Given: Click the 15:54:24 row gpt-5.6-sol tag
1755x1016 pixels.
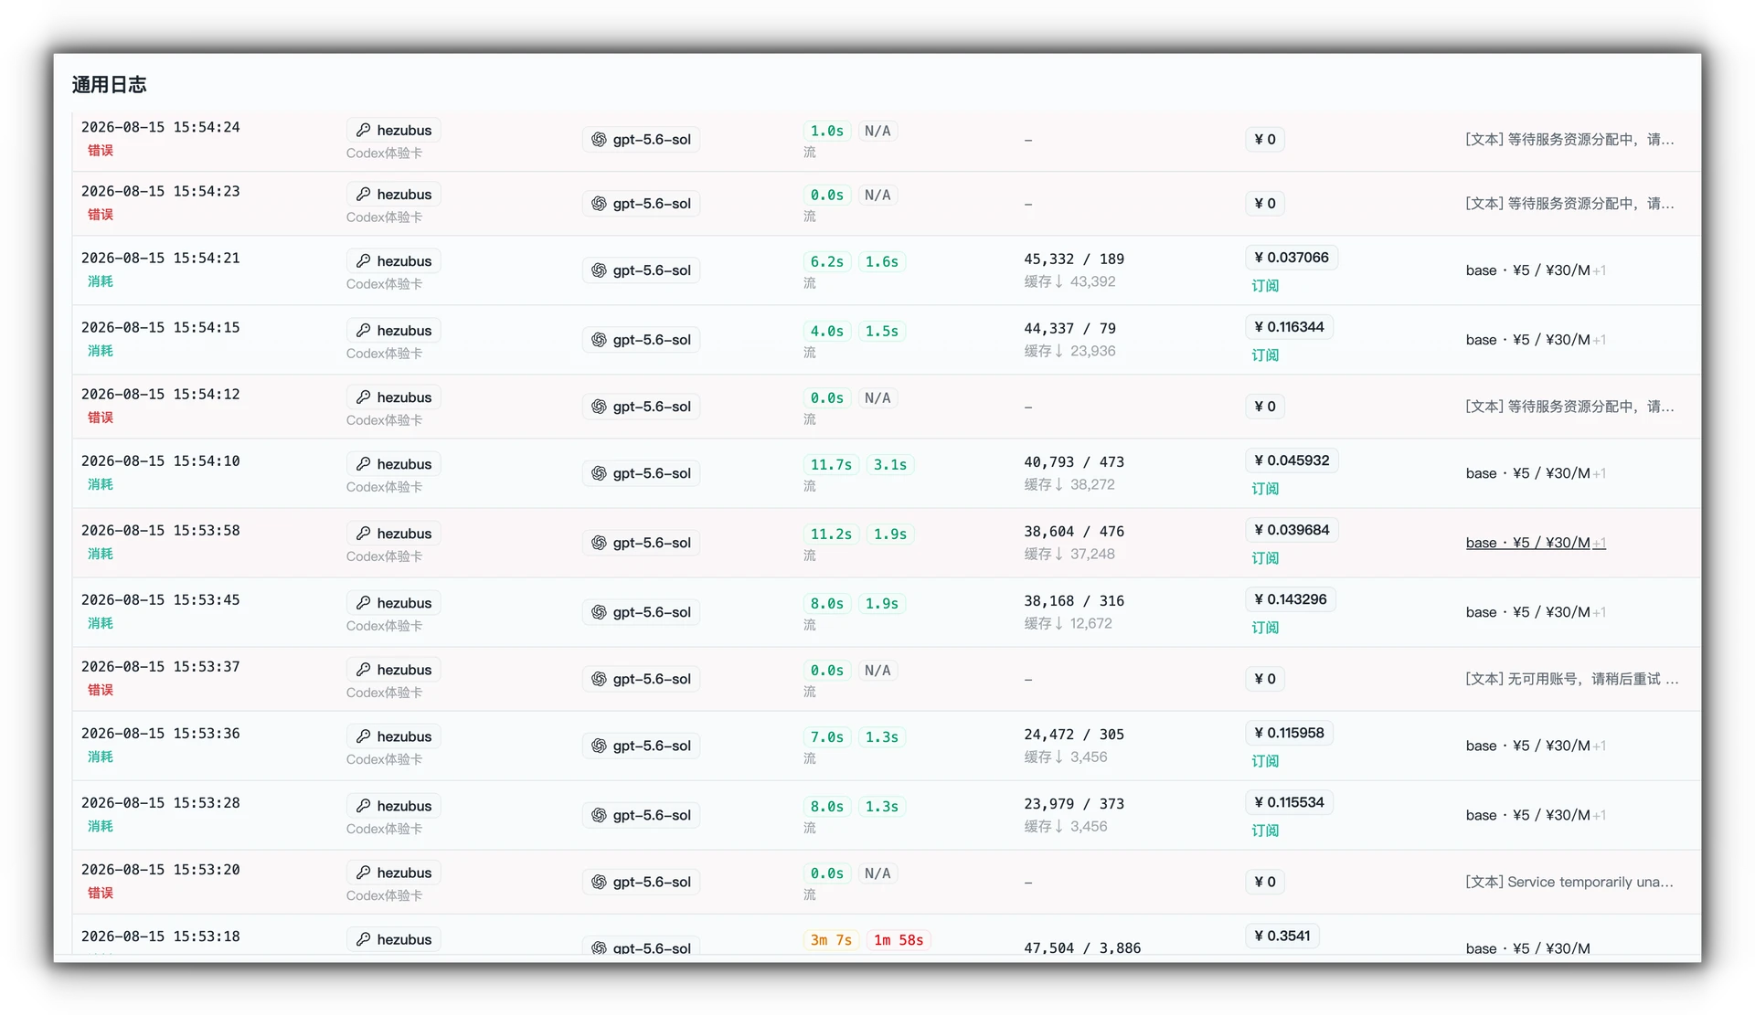Looking at the screenshot, I should tap(641, 139).
